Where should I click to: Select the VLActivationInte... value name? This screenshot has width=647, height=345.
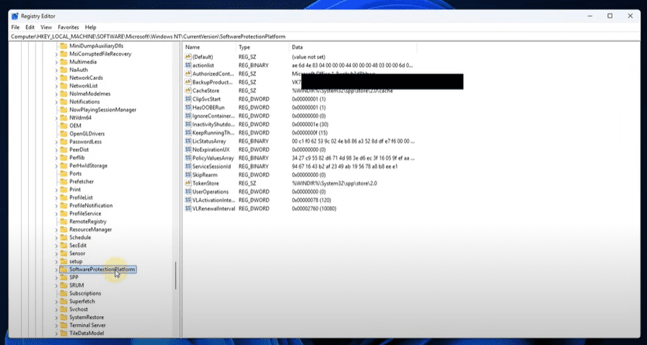coord(214,200)
